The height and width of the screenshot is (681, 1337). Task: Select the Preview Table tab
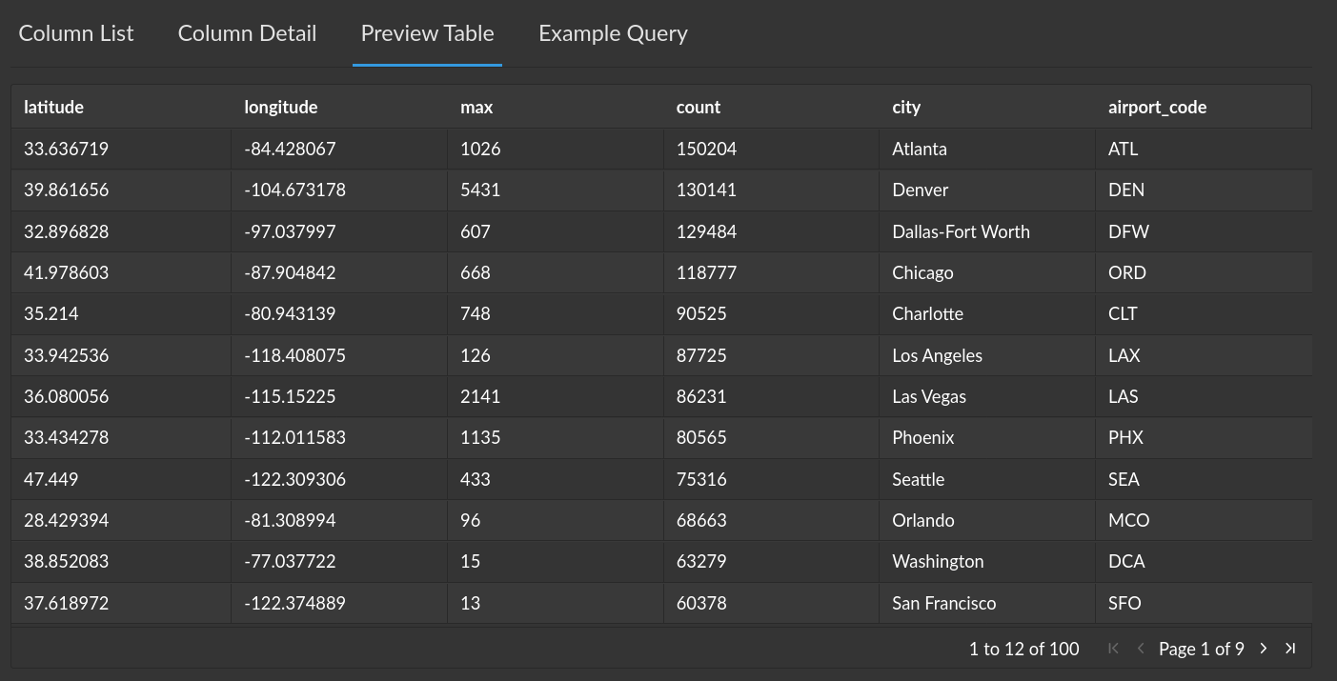coord(427,33)
